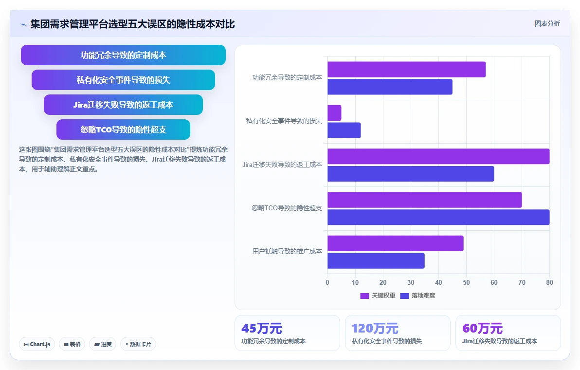The height and width of the screenshot is (370, 580).
Task: Toggle the 关键权重 legend color swatch
Action: coord(364,296)
